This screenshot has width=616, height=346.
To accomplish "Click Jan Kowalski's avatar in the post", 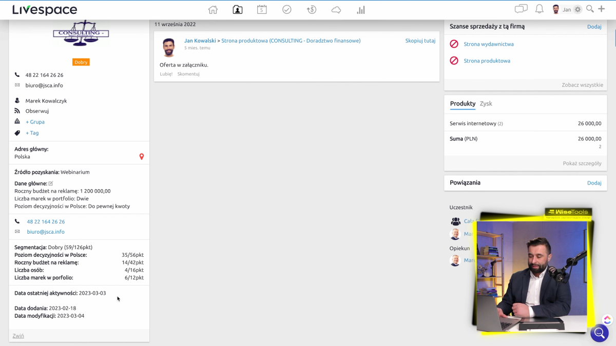I will [169, 47].
